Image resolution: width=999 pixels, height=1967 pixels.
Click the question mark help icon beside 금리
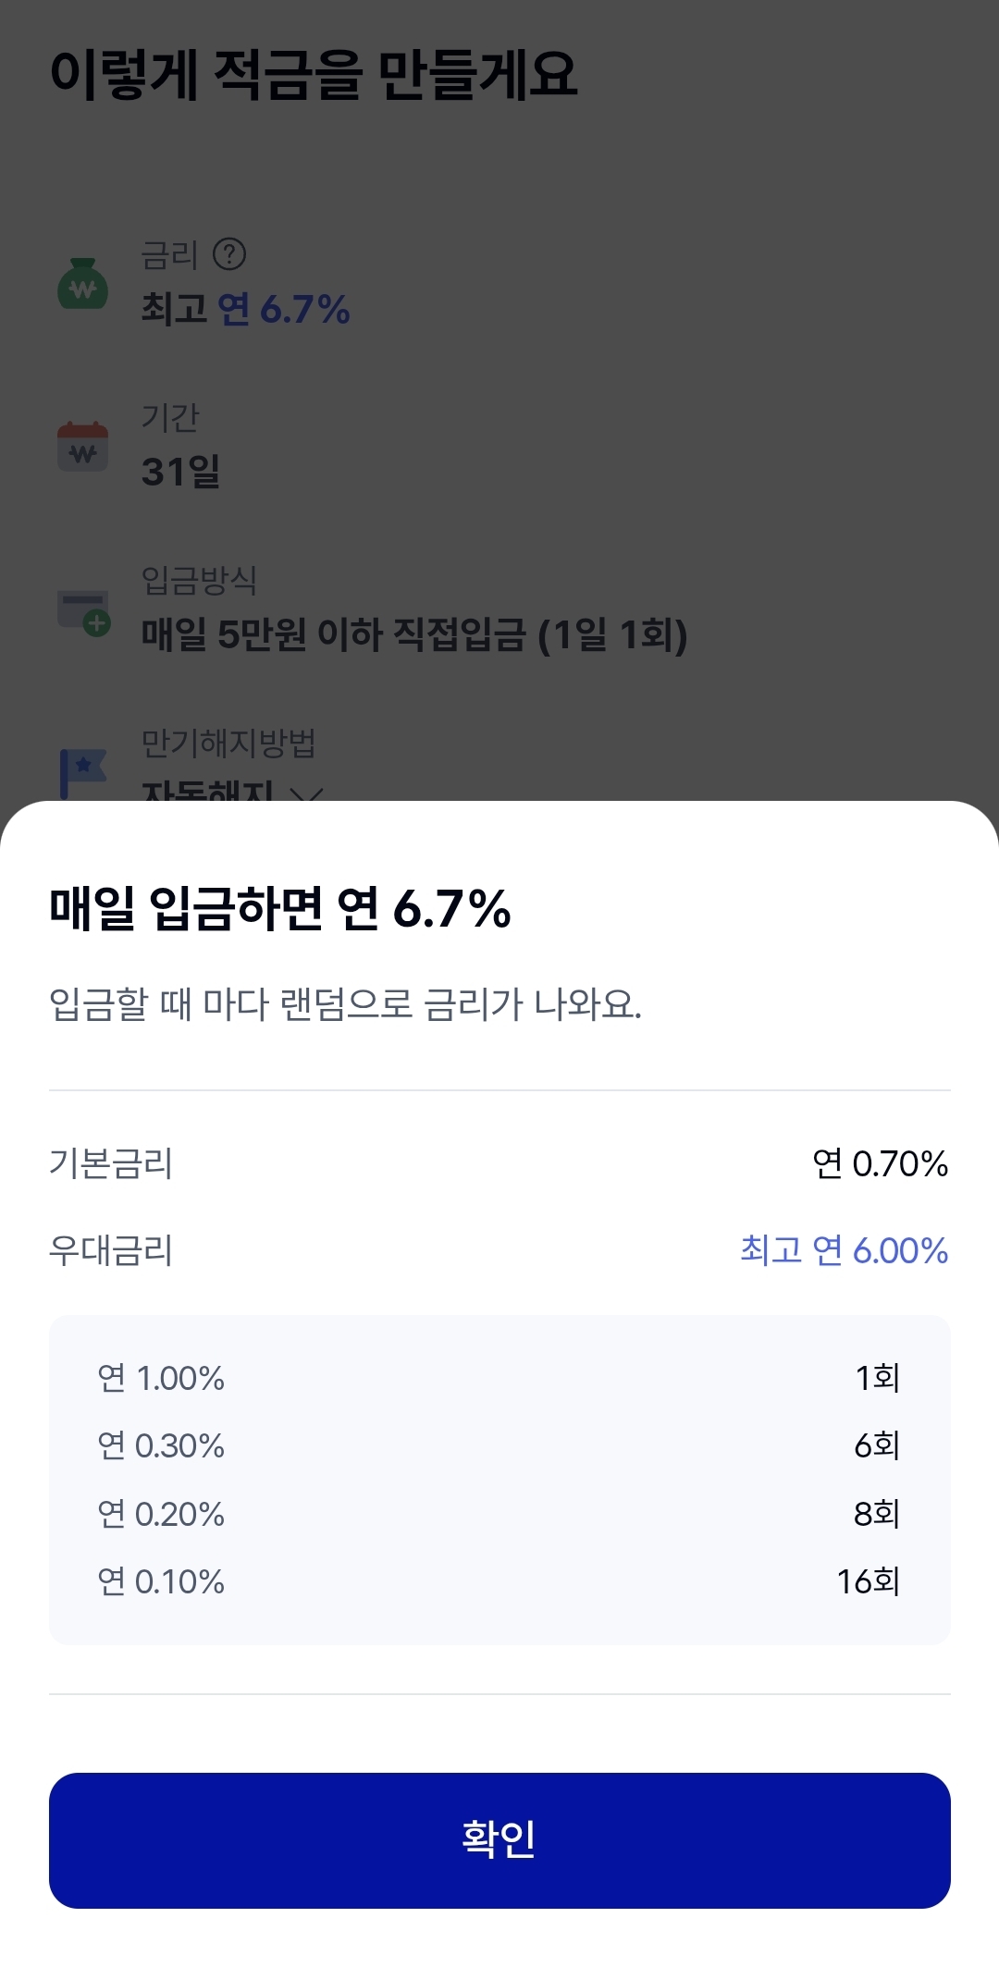pyautogui.click(x=229, y=254)
